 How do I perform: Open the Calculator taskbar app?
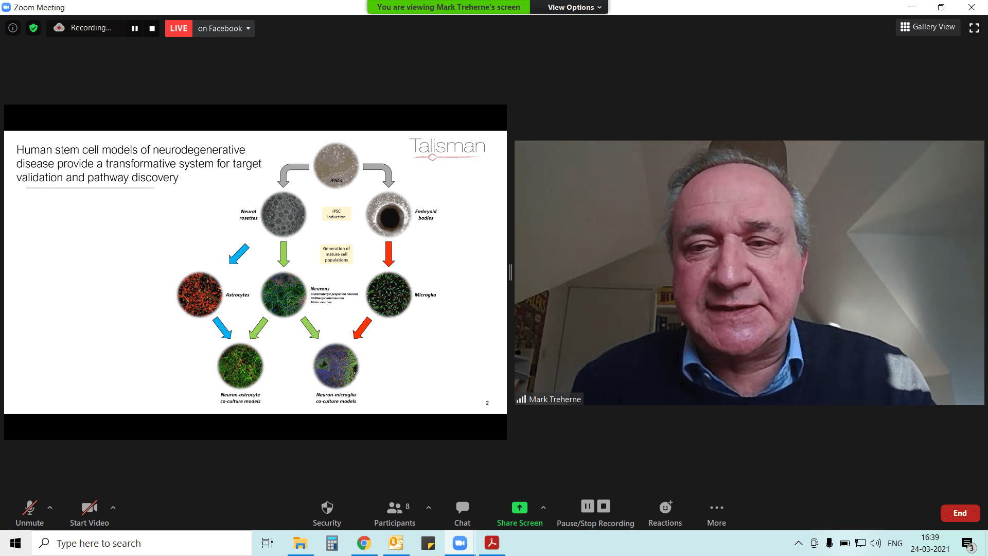332,543
